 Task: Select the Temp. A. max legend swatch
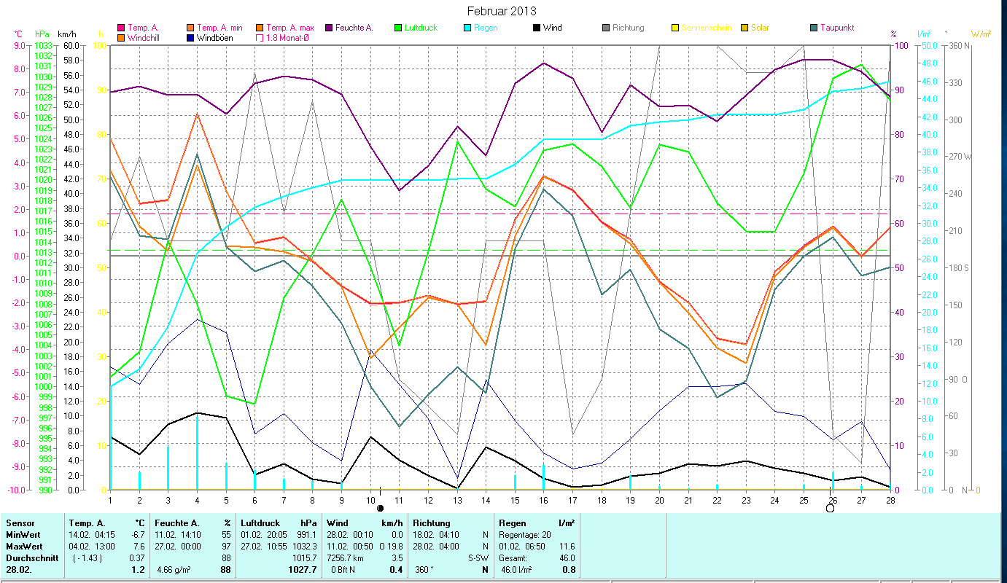(260, 28)
